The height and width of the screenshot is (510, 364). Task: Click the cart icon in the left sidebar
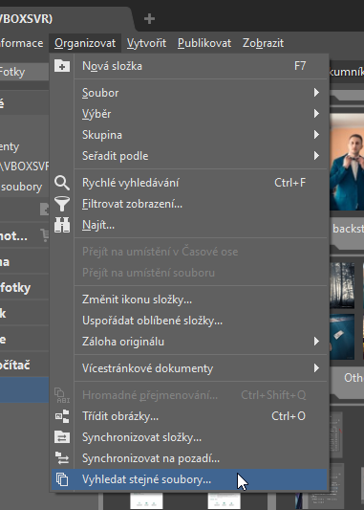point(45,235)
